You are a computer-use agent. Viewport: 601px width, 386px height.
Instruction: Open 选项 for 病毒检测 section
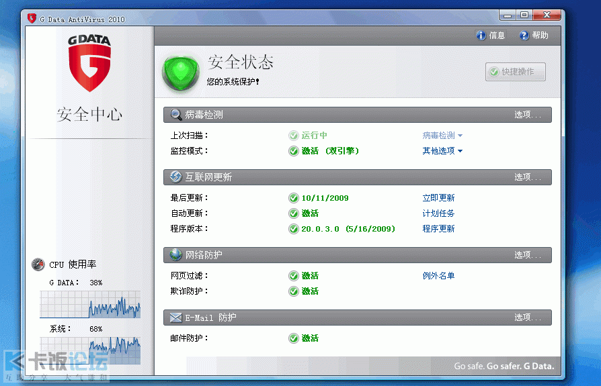pyautogui.click(x=528, y=115)
